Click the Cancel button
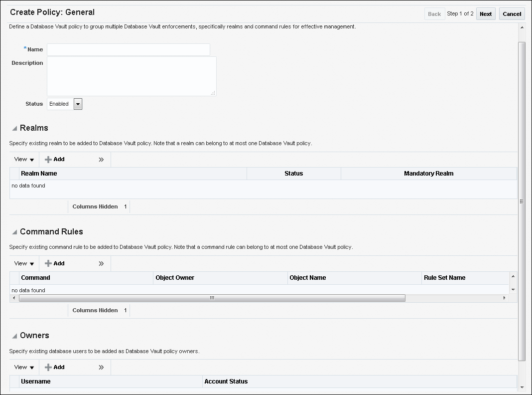 [x=512, y=14]
